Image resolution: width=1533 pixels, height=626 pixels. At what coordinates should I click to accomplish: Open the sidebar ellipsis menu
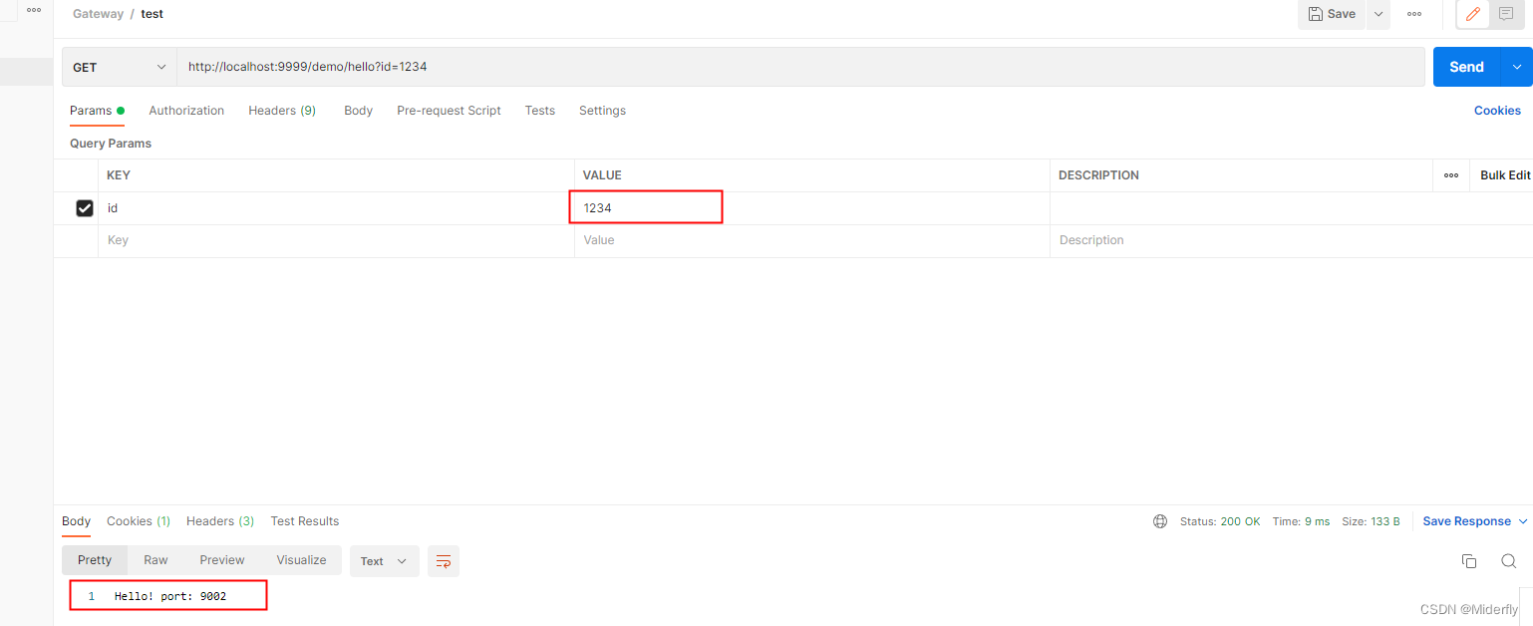point(34,9)
